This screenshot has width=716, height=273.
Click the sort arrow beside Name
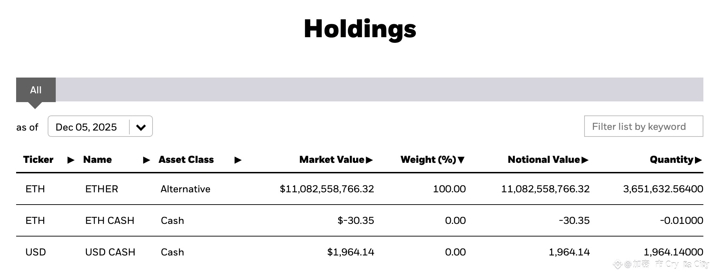(147, 160)
